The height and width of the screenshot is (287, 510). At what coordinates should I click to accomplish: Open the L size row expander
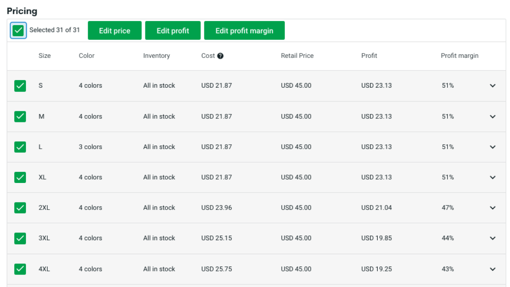pyautogui.click(x=492, y=147)
